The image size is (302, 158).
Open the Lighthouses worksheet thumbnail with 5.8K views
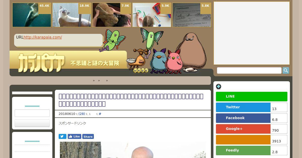(x=192, y=15)
